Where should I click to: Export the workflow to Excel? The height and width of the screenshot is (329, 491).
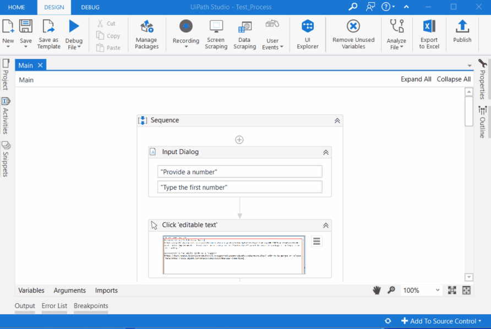click(429, 34)
